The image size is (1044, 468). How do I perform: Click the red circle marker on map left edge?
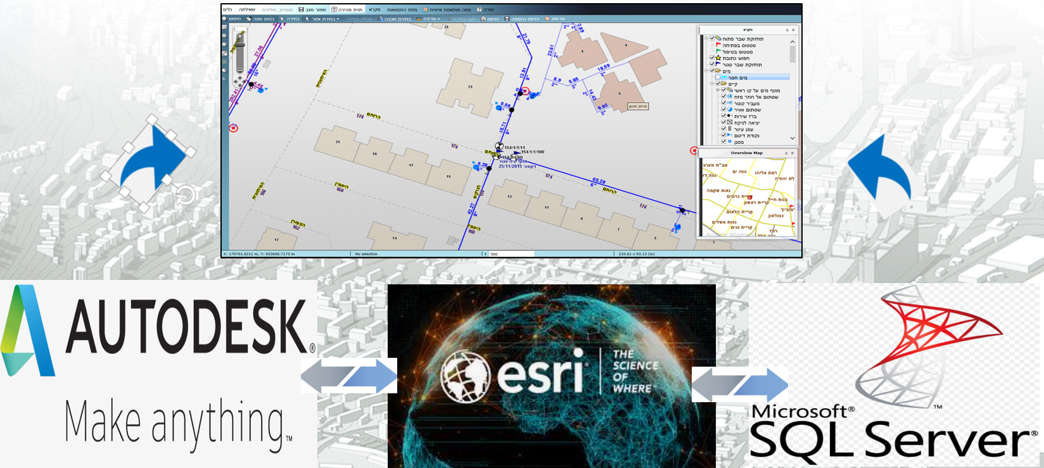(233, 128)
